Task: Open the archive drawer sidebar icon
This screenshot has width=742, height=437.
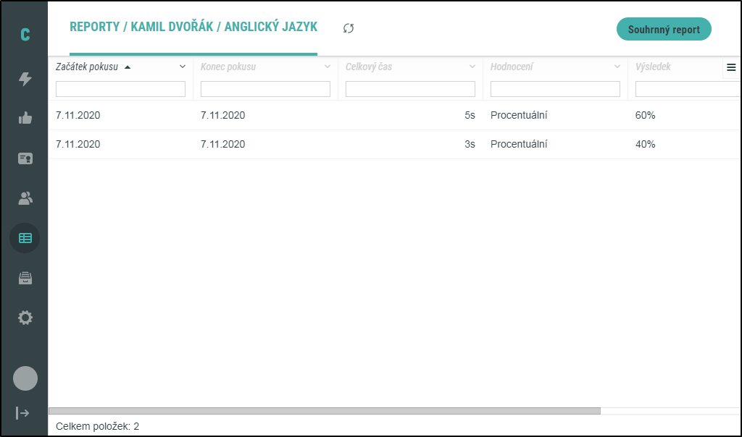Action: click(25, 278)
